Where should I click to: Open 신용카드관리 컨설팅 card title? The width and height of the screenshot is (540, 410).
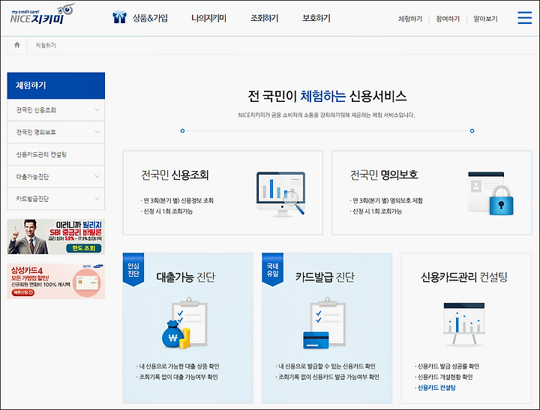464,277
